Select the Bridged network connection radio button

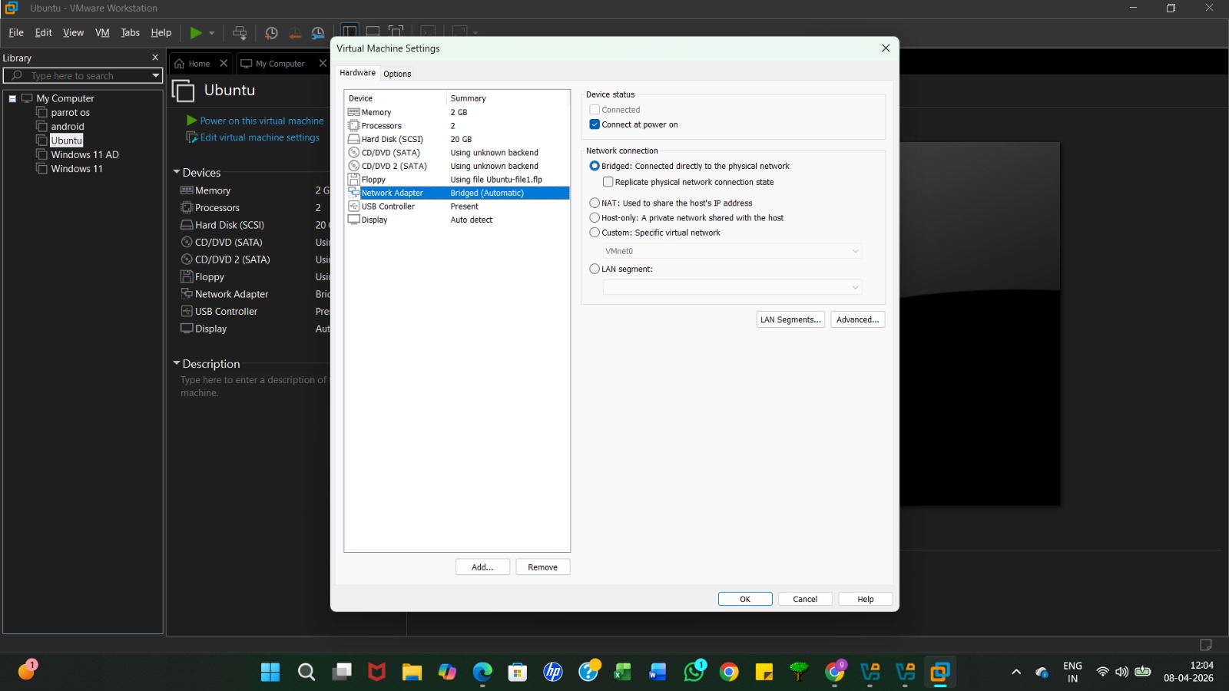tap(595, 166)
